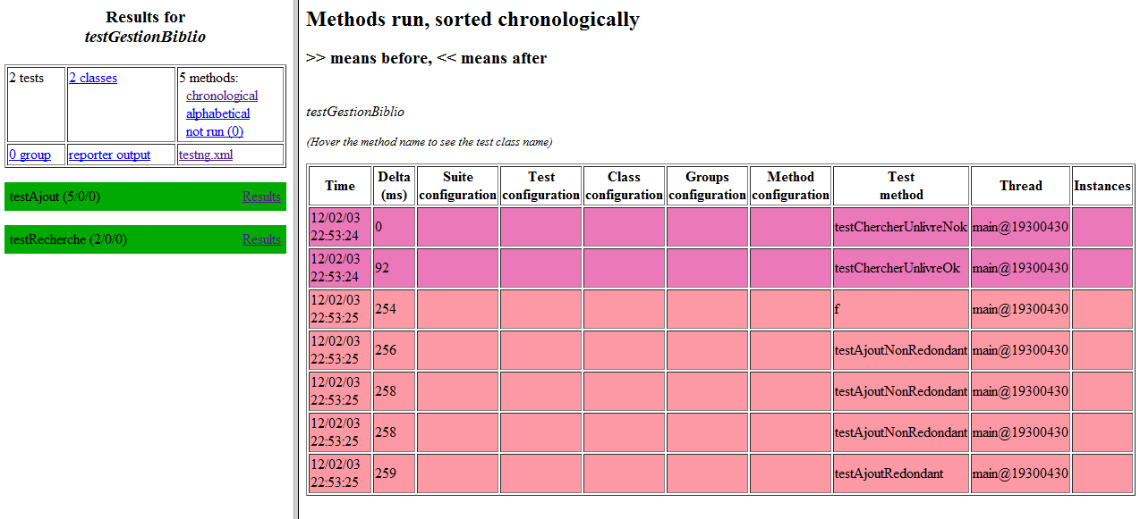Screen dimensions: 1140x519
Task: Open the alphabetical methods link
Action: [x=217, y=113]
